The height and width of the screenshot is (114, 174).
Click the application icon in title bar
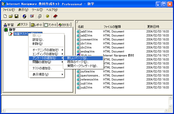click(x=3, y=4)
